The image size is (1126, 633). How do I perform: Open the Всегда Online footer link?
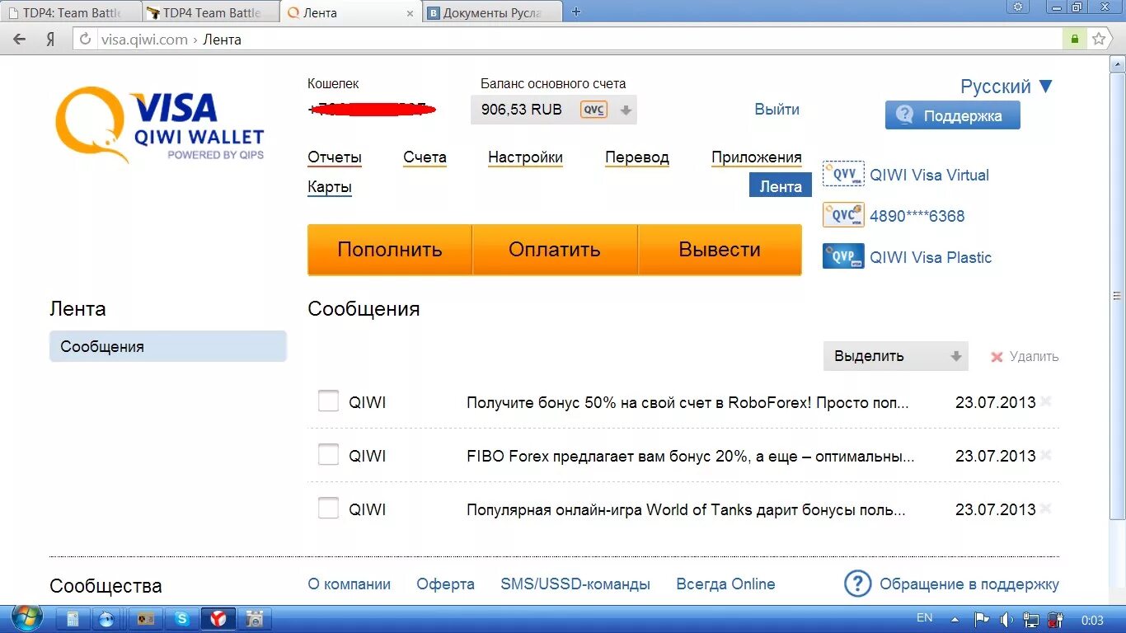pos(725,584)
